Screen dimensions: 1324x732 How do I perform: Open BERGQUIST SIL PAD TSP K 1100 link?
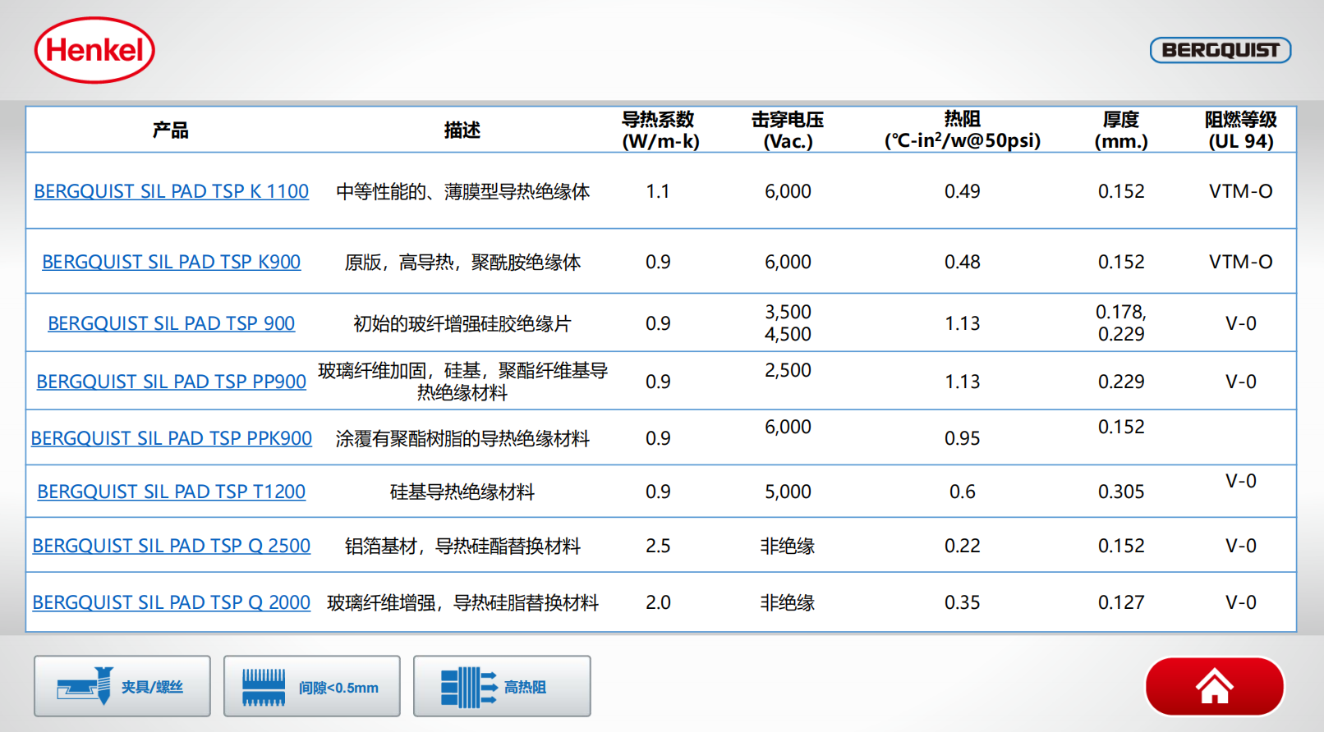pyautogui.click(x=171, y=191)
